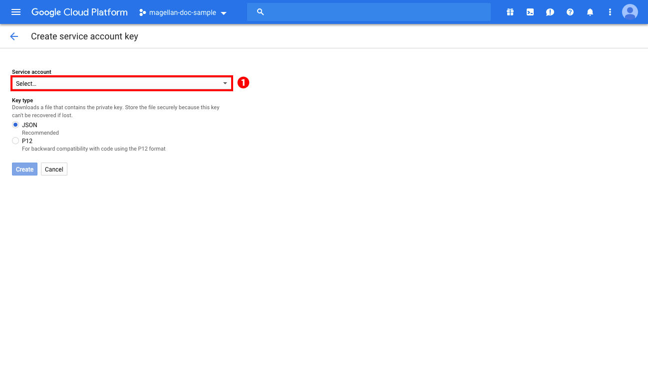
Task: Choose the P12 key type option
Action: point(15,141)
